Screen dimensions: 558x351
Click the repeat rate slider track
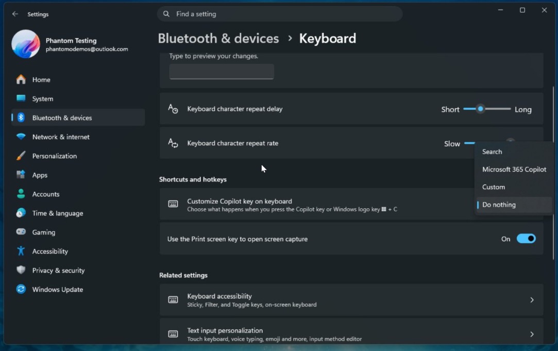point(470,143)
